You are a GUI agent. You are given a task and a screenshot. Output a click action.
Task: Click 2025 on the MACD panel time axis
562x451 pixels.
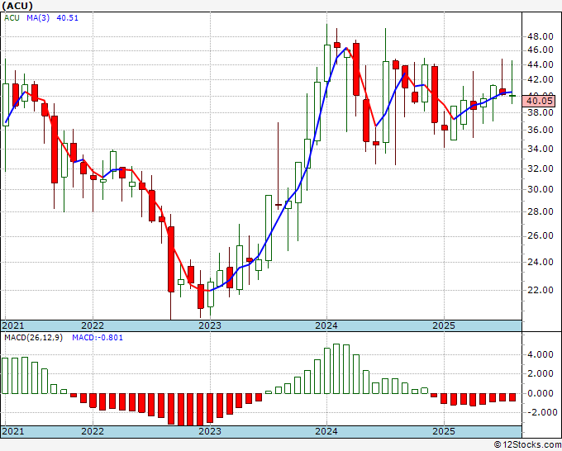[444, 431]
